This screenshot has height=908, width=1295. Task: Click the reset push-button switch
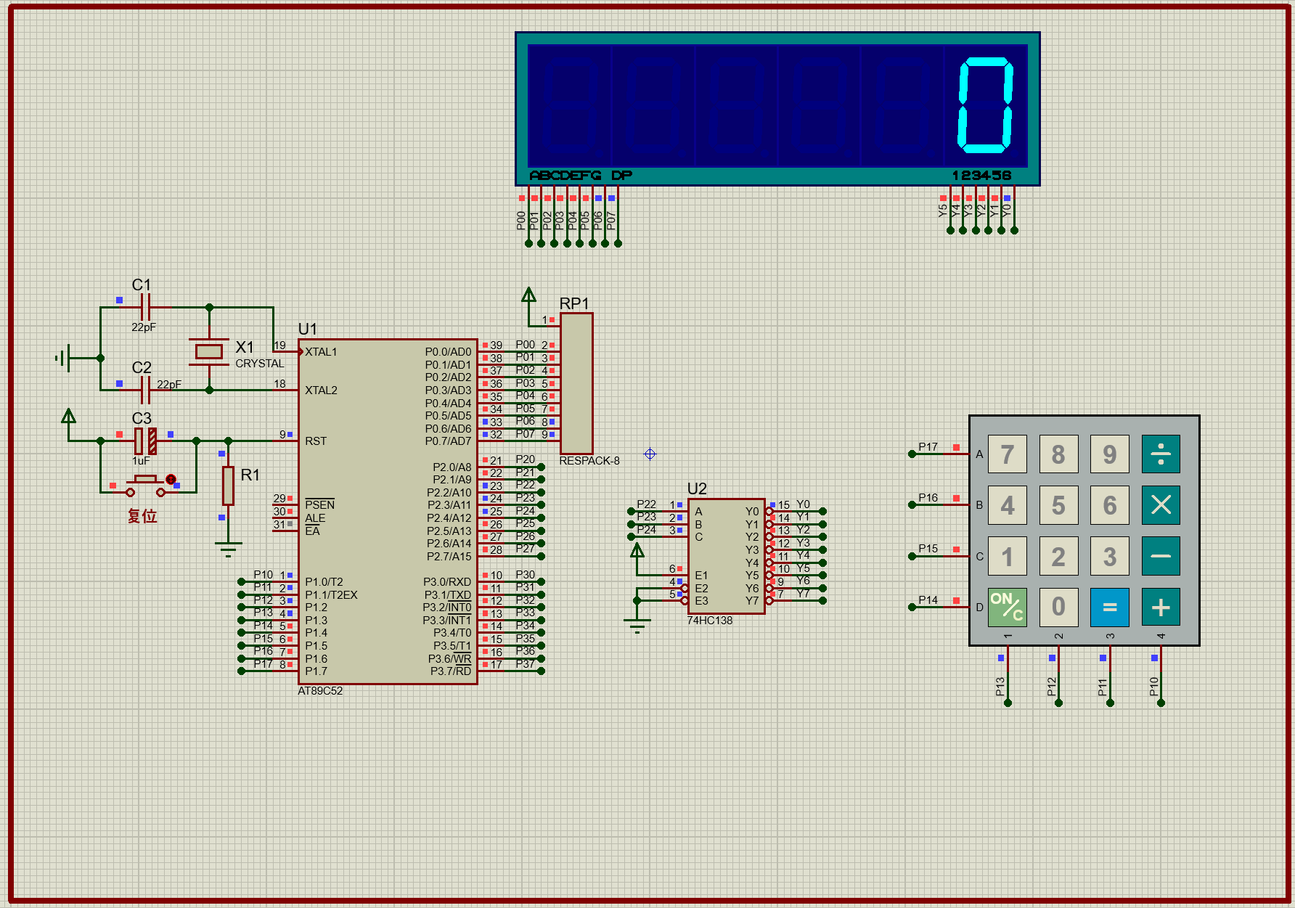point(146,485)
